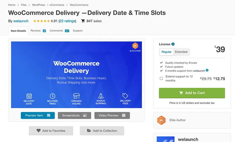This screenshot has width=235, height=142.
Task: Click the Delivery Date calendar icon
Action: tap(29, 96)
